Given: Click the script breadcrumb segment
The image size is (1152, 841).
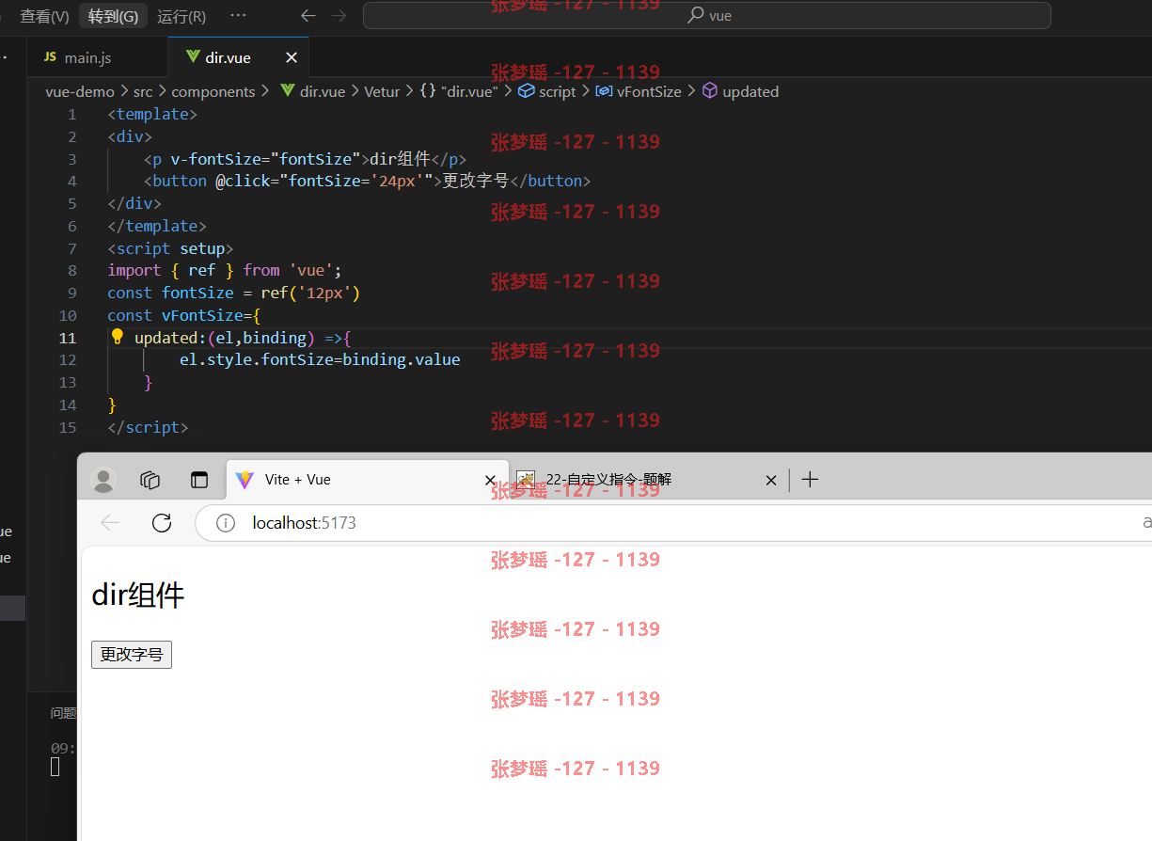Looking at the screenshot, I should click(557, 91).
